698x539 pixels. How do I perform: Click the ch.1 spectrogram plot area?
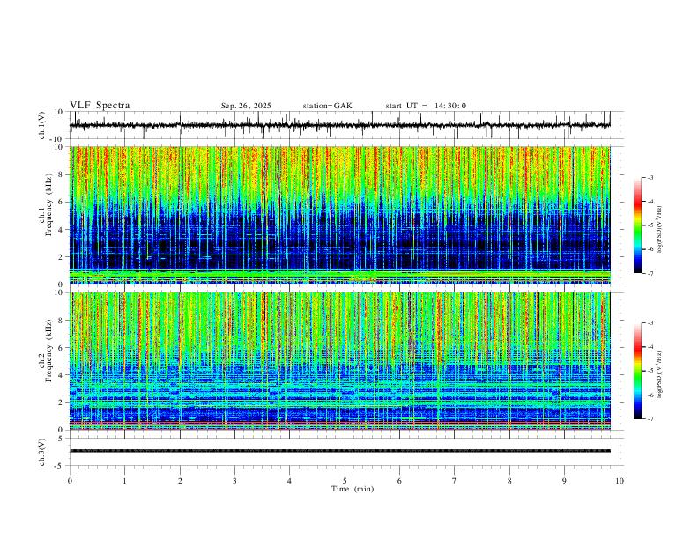(x=340, y=215)
